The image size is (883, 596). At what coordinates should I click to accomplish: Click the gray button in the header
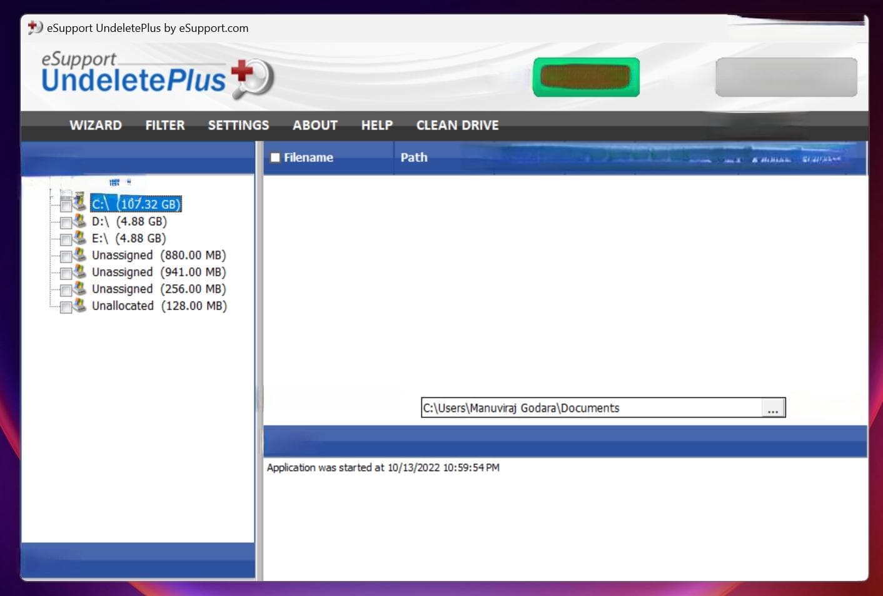pyautogui.click(x=786, y=77)
